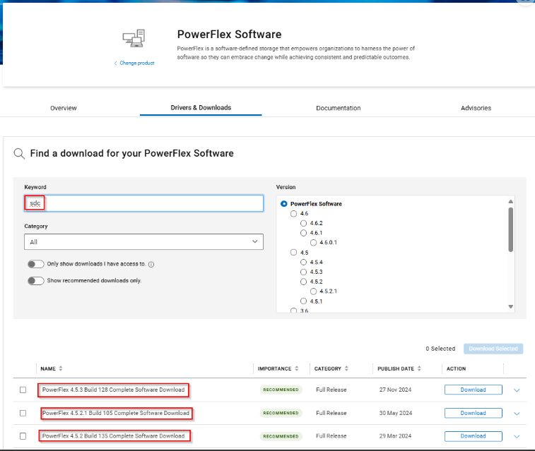Screen dimensions: 535x451
Task: Expand details for PowerFlex 4.5.2.1 Build 105 row
Action: pyautogui.click(x=517, y=414)
